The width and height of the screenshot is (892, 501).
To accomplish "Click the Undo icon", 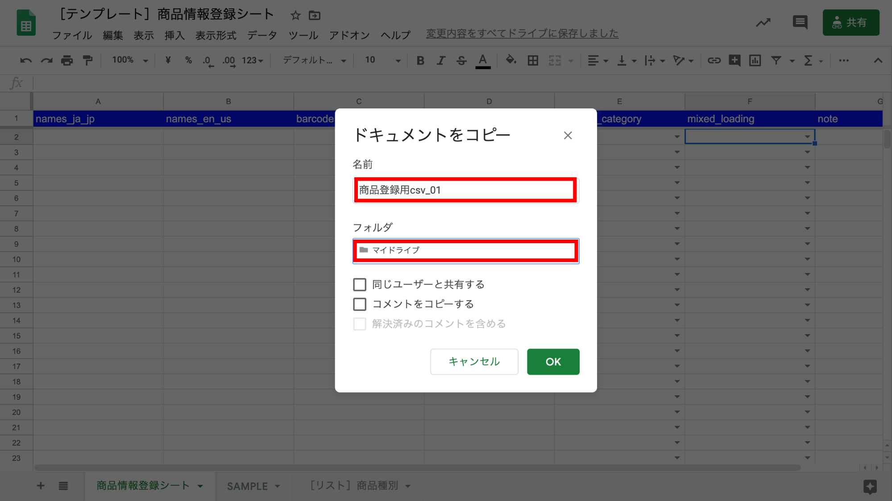I will [25, 60].
